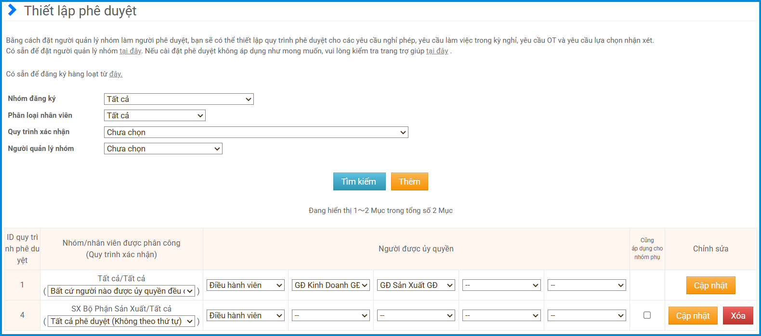Screen dimensions: 761x336
Task: Open the 'tại đây' help page link
Action: [x=437, y=51]
